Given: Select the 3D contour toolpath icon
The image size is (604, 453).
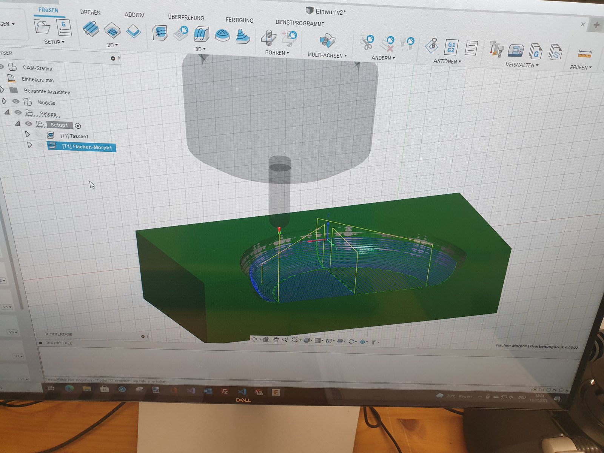Looking at the screenshot, I should [x=243, y=37].
